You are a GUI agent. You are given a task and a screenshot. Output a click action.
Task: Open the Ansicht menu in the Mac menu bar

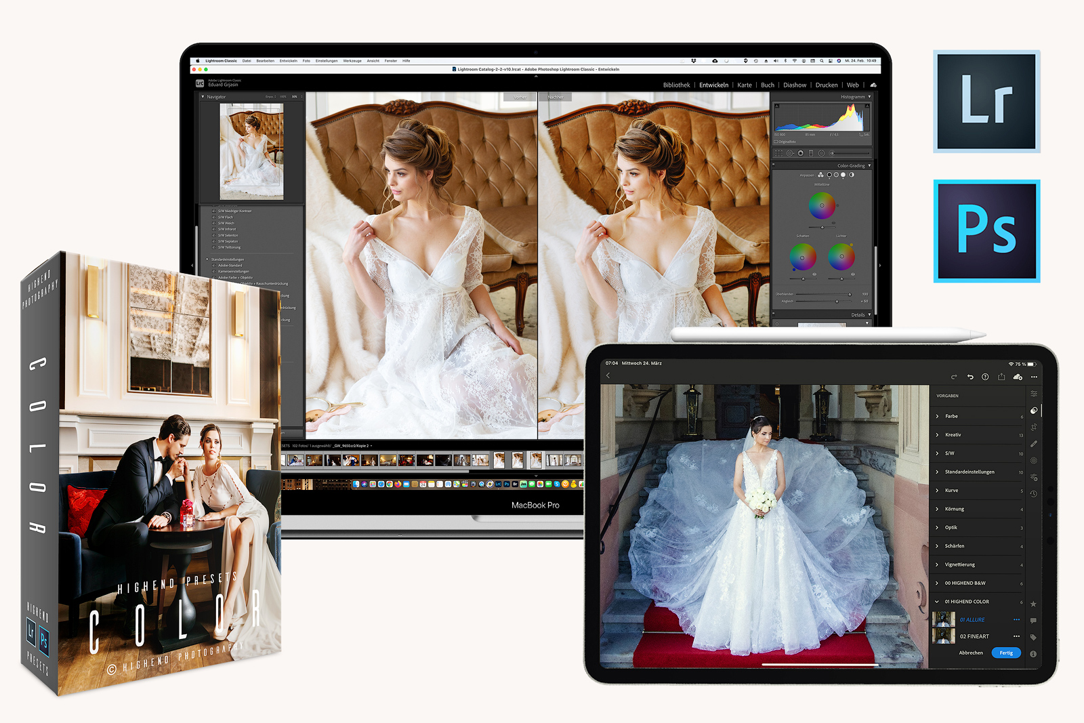click(373, 61)
